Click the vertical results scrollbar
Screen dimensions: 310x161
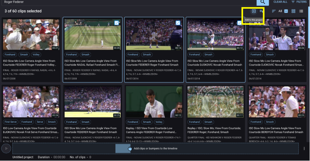coord(309,28)
